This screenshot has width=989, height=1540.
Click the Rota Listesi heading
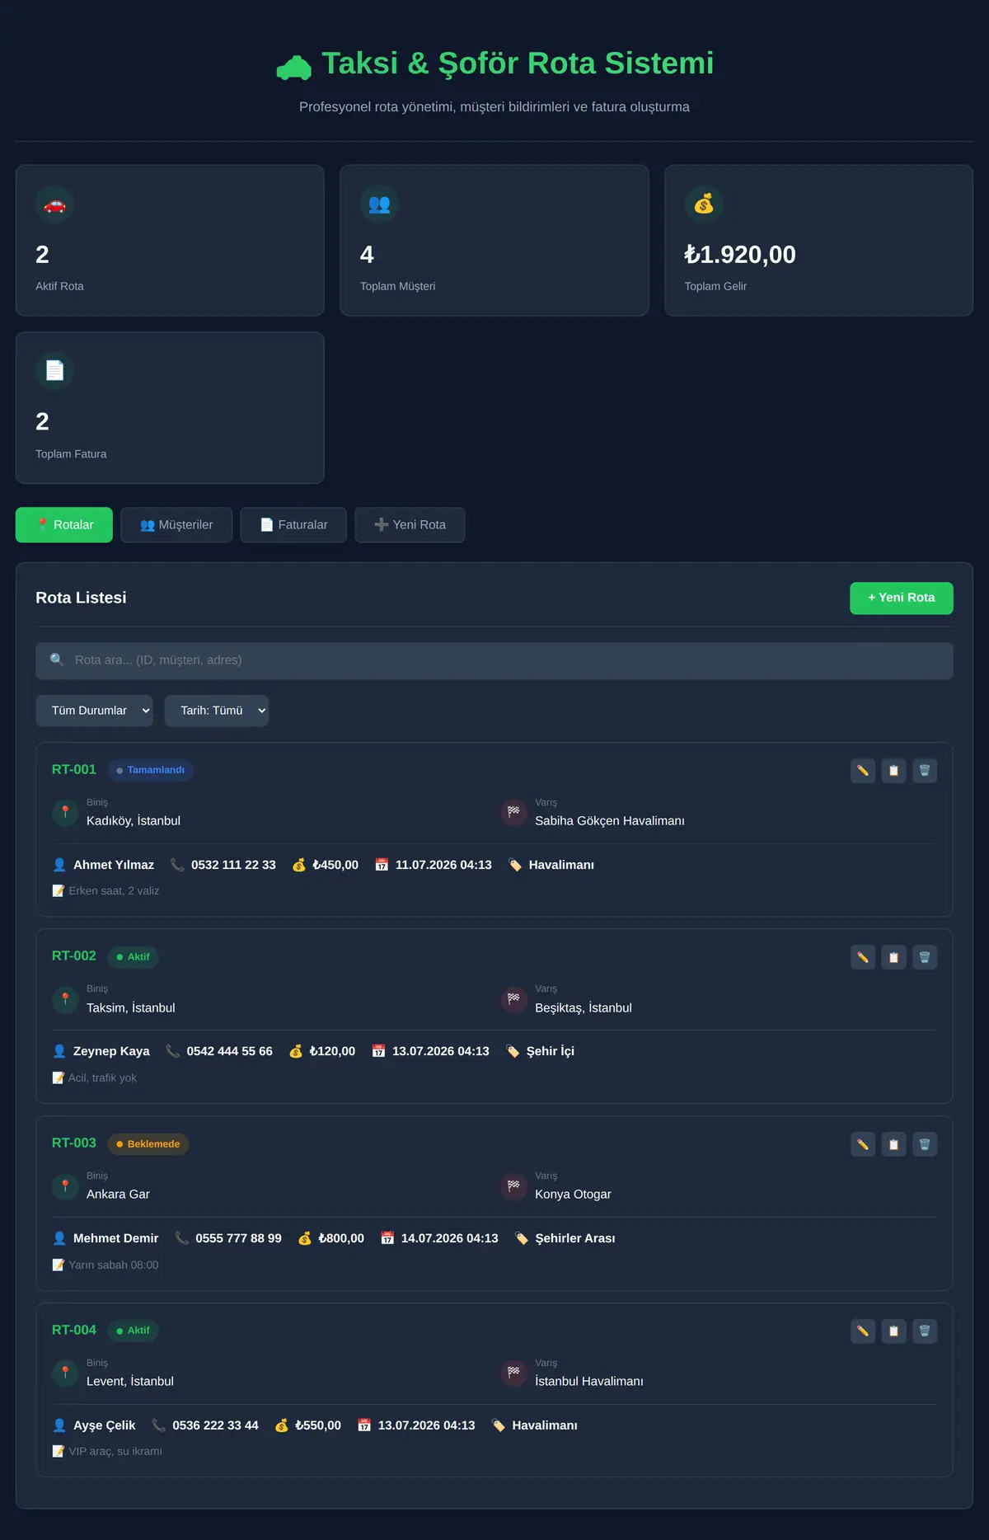click(81, 598)
